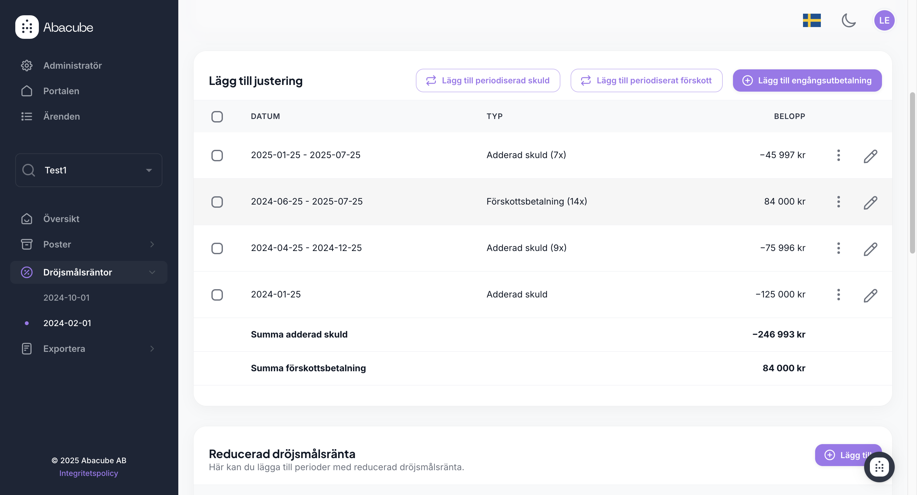
Task: Click Lägg till engångsutbetalning button
Action: pyautogui.click(x=807, y=80)
